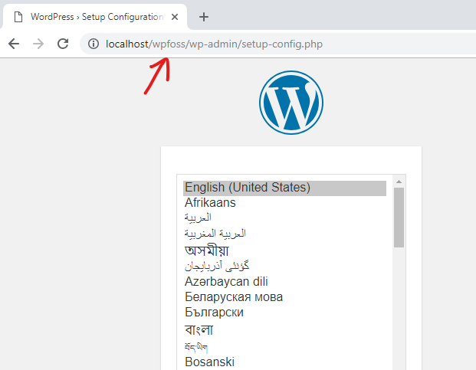Select Български from the language list

(x=284, y=313)
